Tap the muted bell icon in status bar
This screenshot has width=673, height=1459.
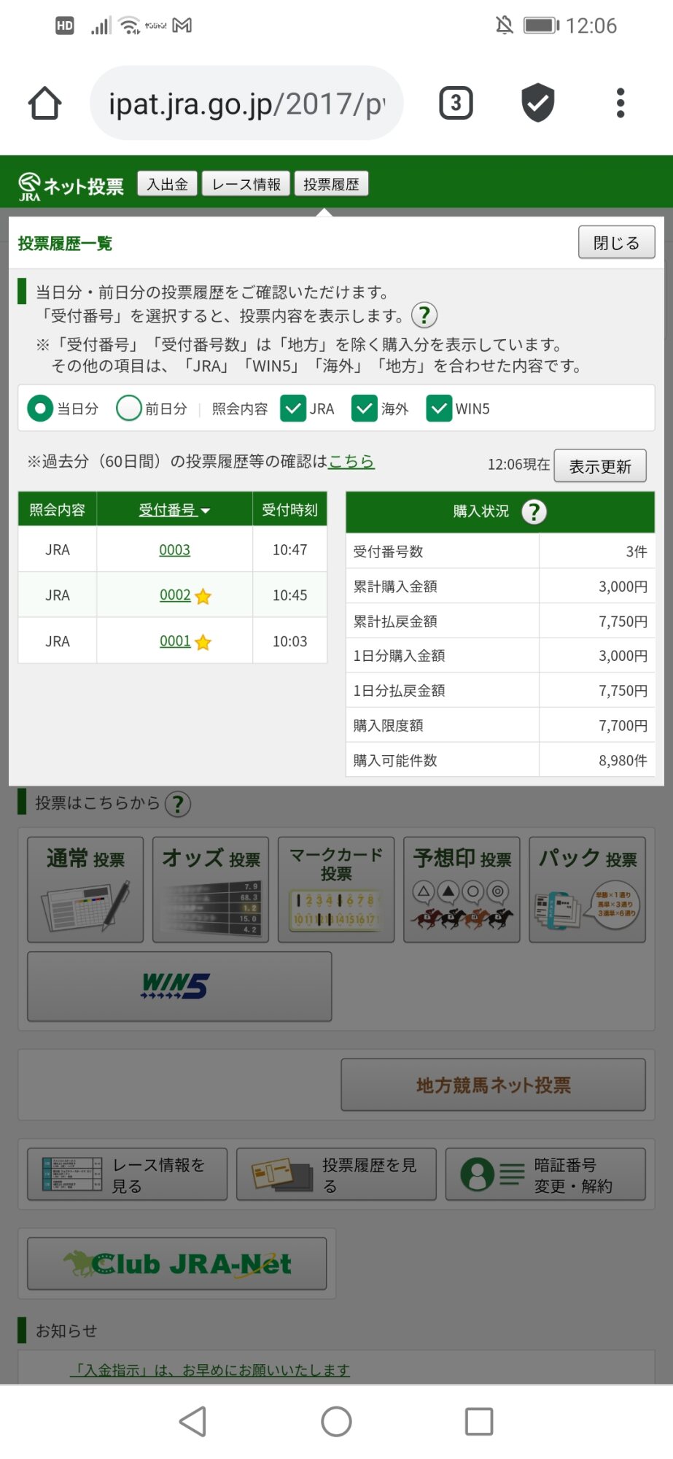505,26
